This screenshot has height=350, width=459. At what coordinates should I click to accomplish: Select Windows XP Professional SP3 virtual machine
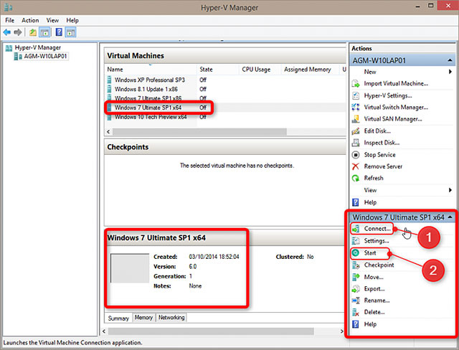(150, 80)
